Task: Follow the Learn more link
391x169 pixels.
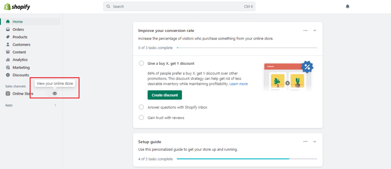Action: [238, 84]
